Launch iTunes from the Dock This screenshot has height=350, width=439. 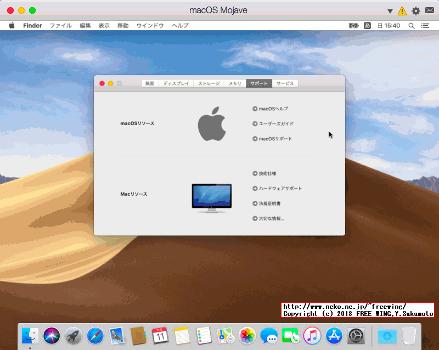(313, 337)
